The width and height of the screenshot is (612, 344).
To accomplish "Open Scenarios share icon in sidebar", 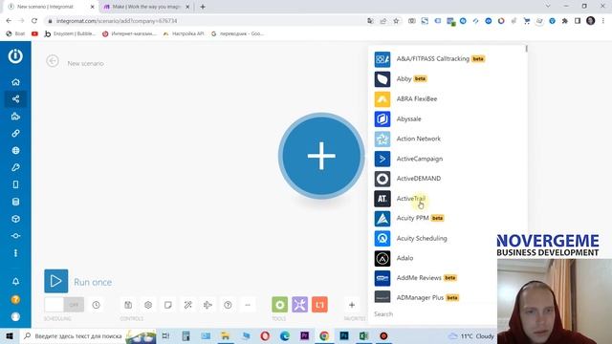I will pos(15,99).
